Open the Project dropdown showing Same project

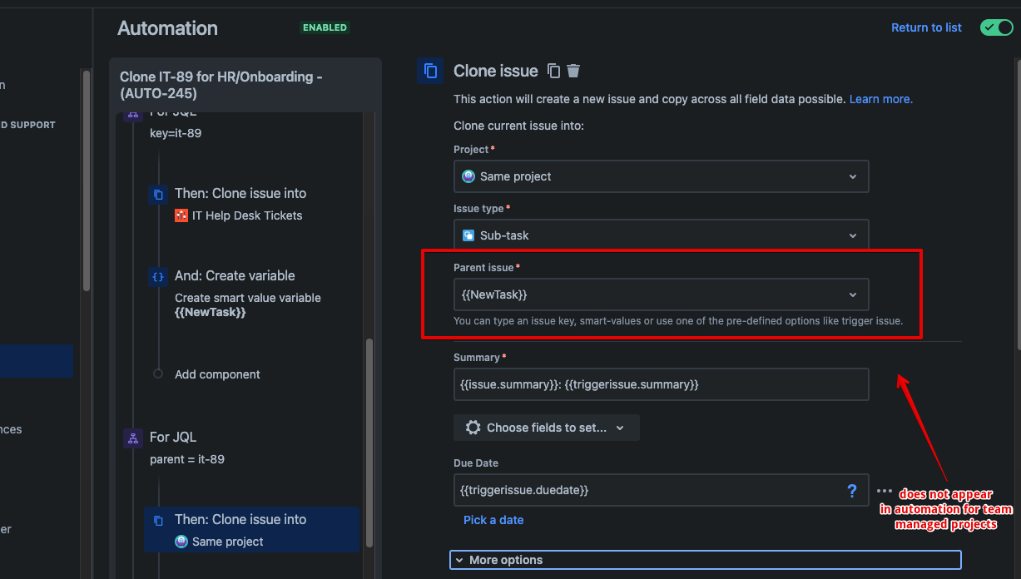662,176
